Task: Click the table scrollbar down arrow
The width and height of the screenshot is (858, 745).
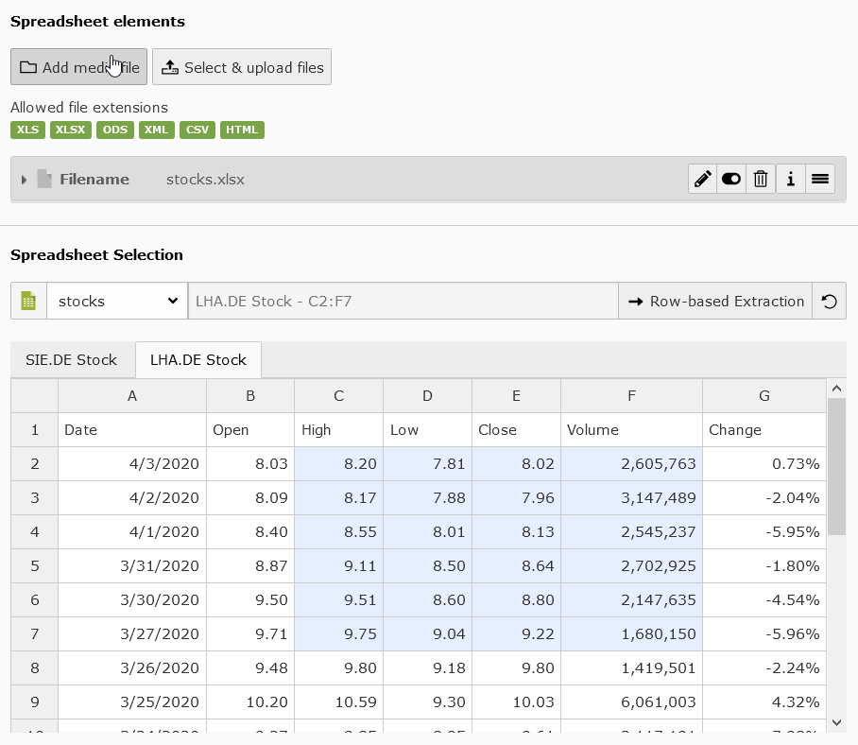Action: click(836, 721)
